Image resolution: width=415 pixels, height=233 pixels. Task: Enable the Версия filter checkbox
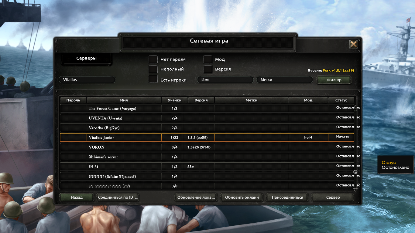click(x=208, y=69)
